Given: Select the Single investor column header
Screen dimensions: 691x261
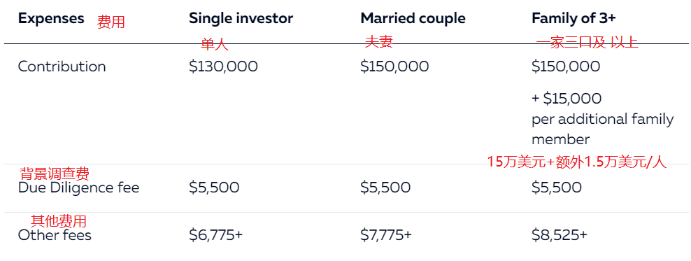Looking at the screenshot, I should click(x=241, y=18).
